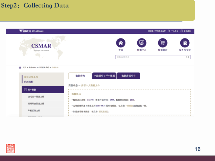Open the 数据库说明书 tab

(128, 76)
